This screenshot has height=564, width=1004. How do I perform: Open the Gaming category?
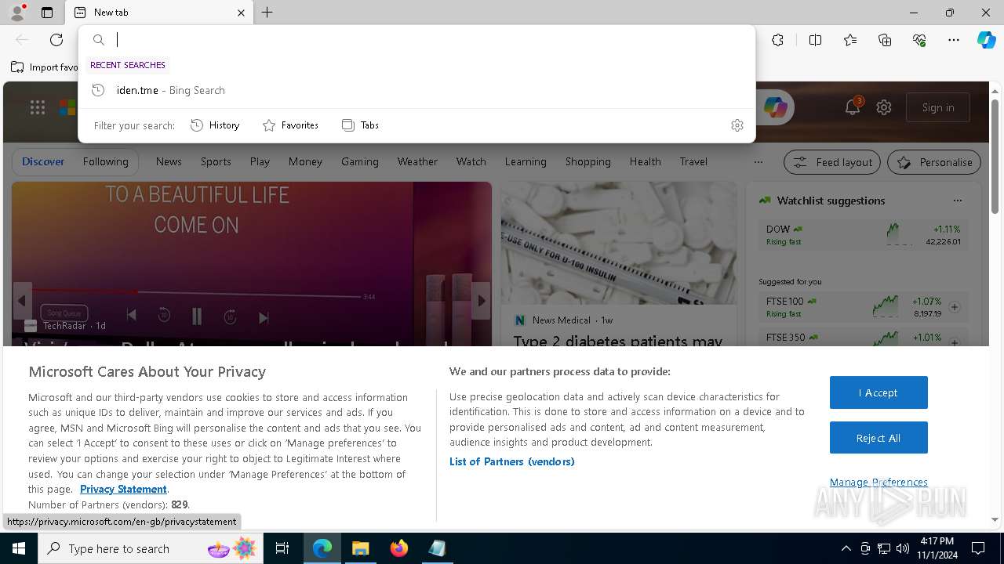click(x=360, y=161)
